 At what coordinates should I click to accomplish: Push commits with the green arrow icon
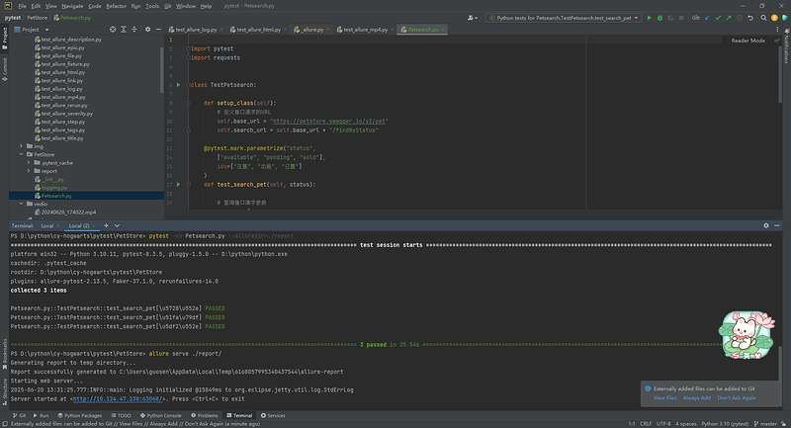(x=729, y=18)
